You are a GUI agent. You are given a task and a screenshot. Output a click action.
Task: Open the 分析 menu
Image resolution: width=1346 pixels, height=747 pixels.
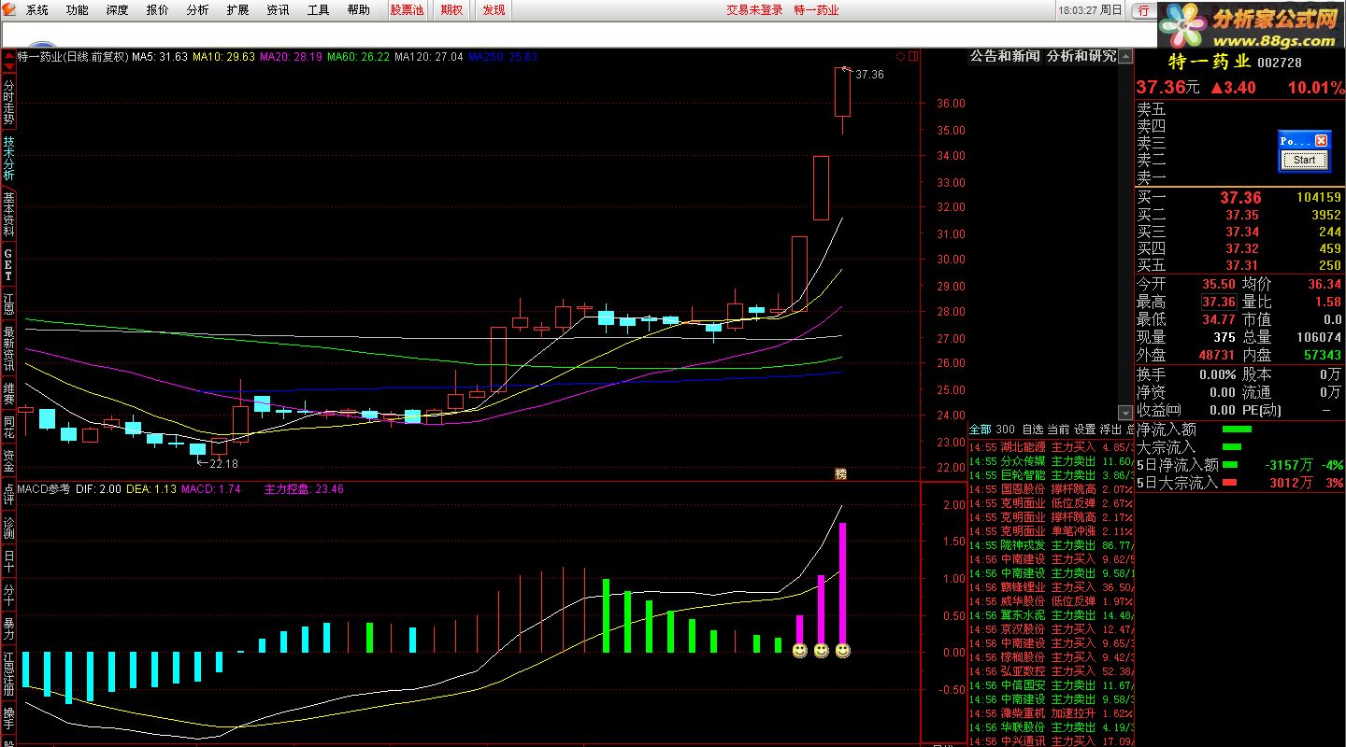click(x=198, y=10)
